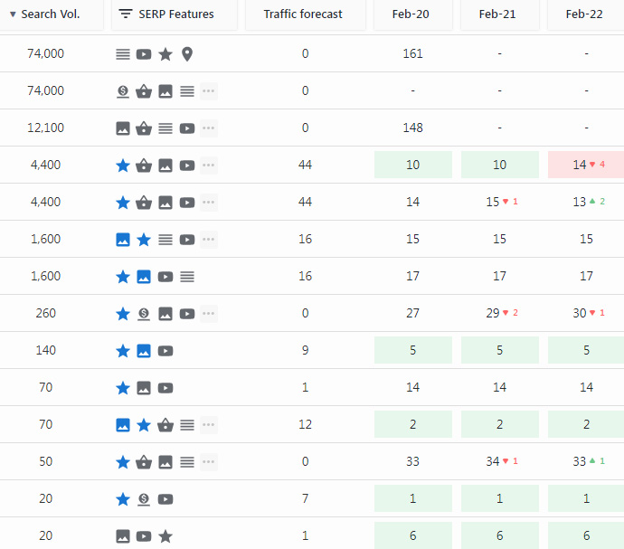Click the shopping basket icon in the 12,100 row
The image size is (624, 549).
(144, 128)
